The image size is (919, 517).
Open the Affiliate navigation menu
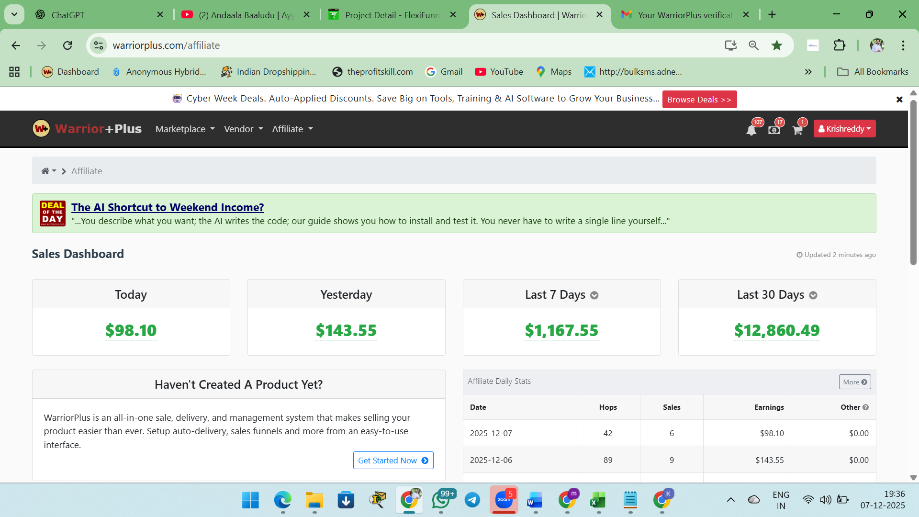point(292,129)
